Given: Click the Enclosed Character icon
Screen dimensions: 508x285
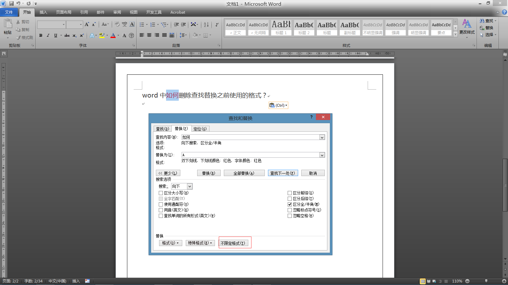Looking at the screenshot, I should point(131,35).
